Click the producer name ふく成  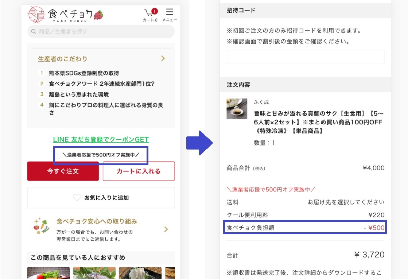(261, 102)
